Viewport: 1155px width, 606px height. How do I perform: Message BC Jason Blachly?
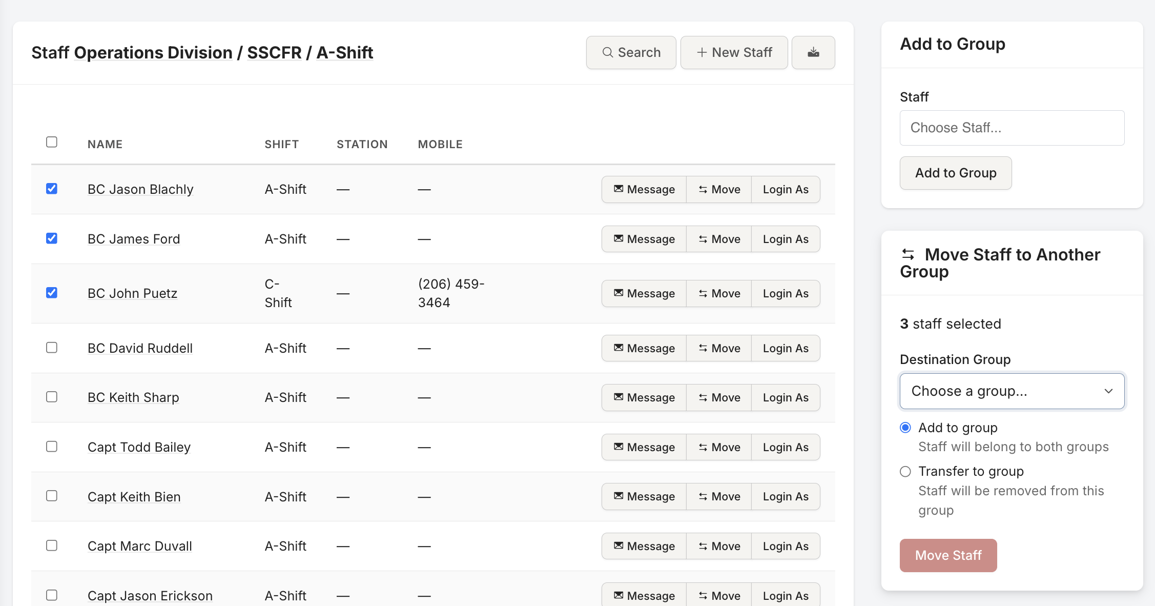click(644, 190)
